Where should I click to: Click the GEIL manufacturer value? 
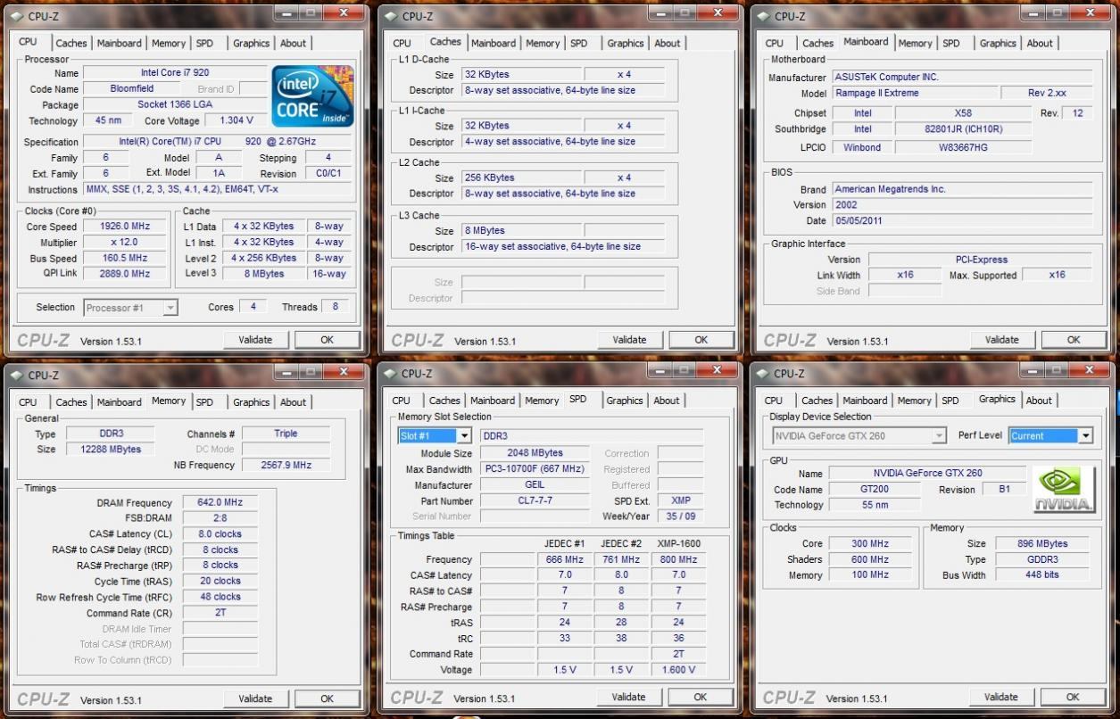pos(535,485)
